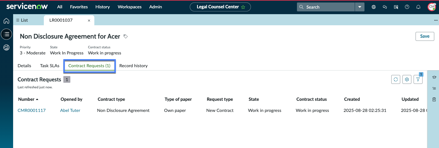The image size is (439, 148).
Task: Open the All menu
Action: coord(60,7)
